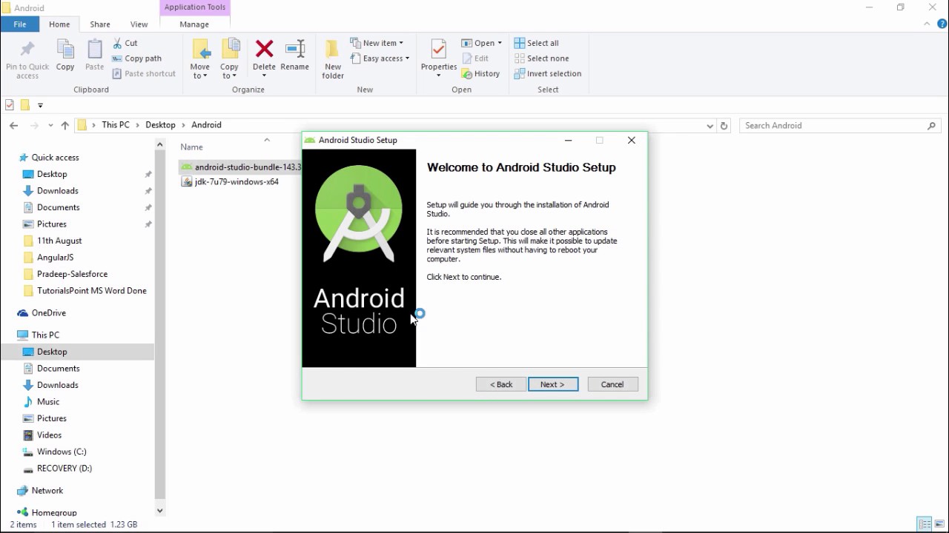Switch to large icons view in status bar

tap(939, 524)
